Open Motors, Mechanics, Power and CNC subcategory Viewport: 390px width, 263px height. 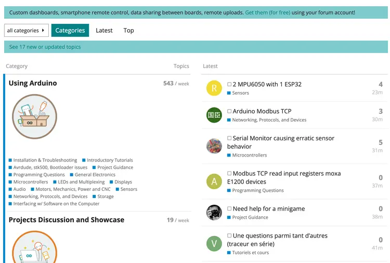click(72, 189)
